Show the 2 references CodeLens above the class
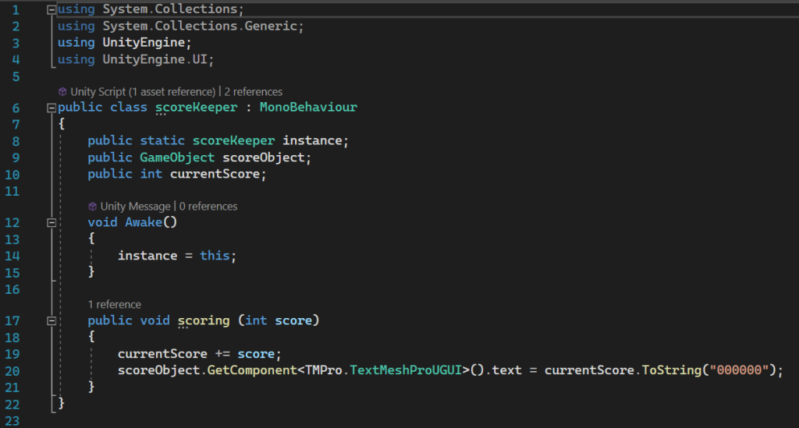 [x=254, y=92]
